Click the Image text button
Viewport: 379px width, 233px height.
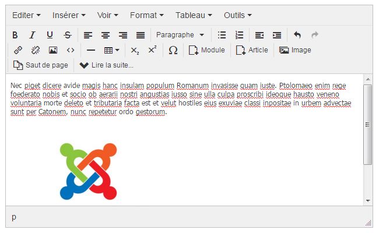tap(295, 50)
